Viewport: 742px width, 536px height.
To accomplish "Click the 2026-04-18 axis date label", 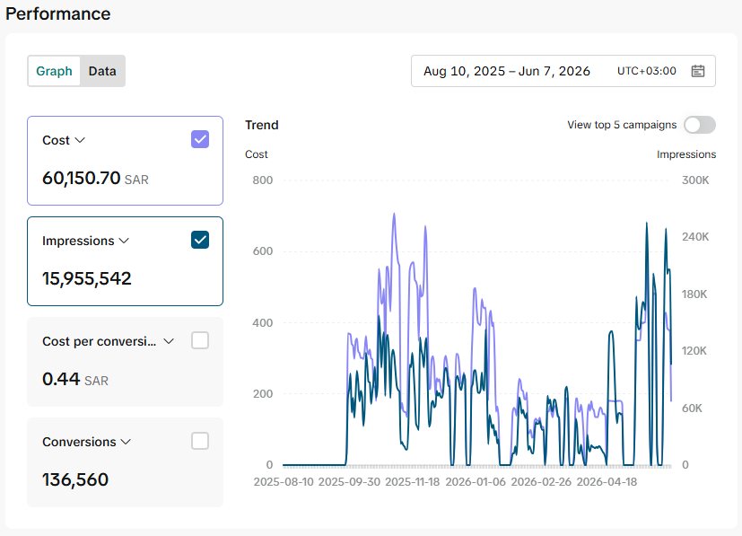I will pos(607,482).
